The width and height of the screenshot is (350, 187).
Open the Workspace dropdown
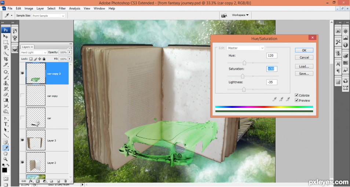tap(240, 15)
